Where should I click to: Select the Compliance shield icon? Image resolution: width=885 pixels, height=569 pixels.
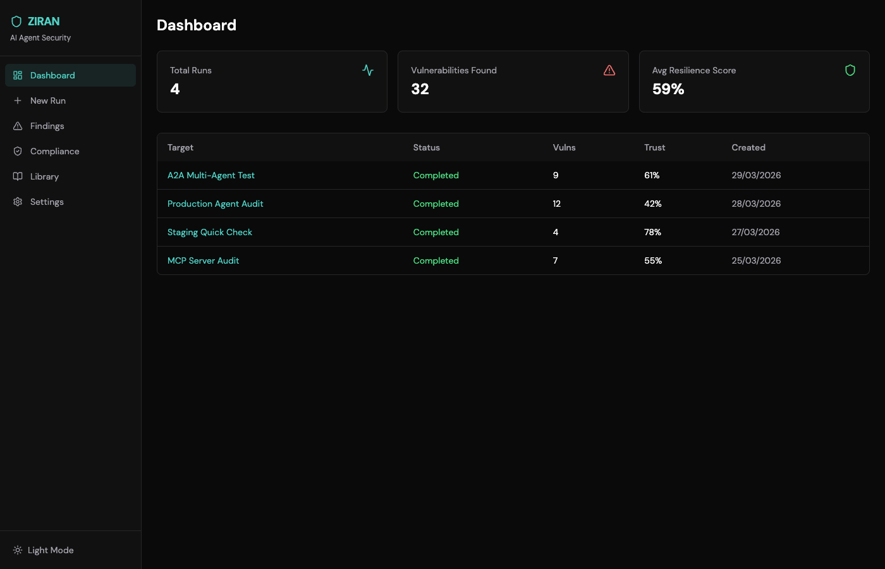click(18, 151)
